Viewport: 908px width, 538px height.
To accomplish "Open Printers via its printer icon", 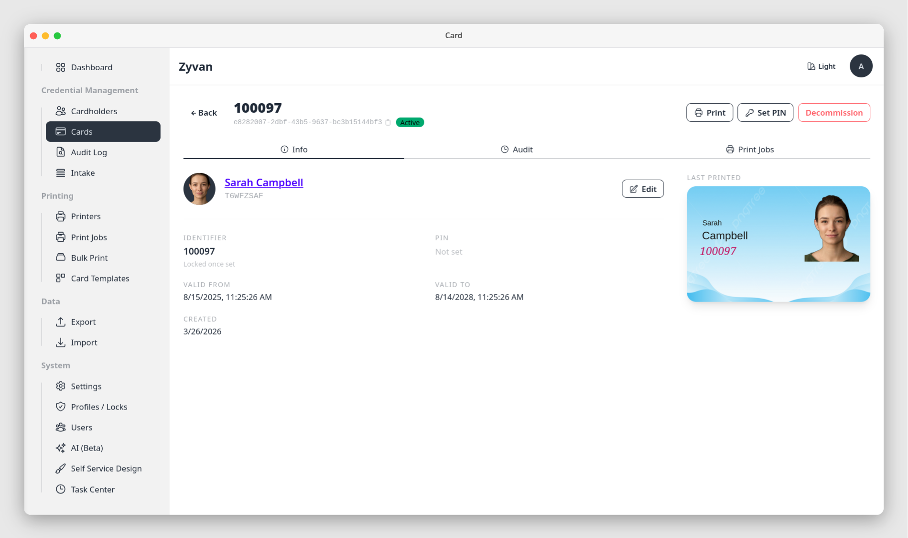I will coord(61,216).
